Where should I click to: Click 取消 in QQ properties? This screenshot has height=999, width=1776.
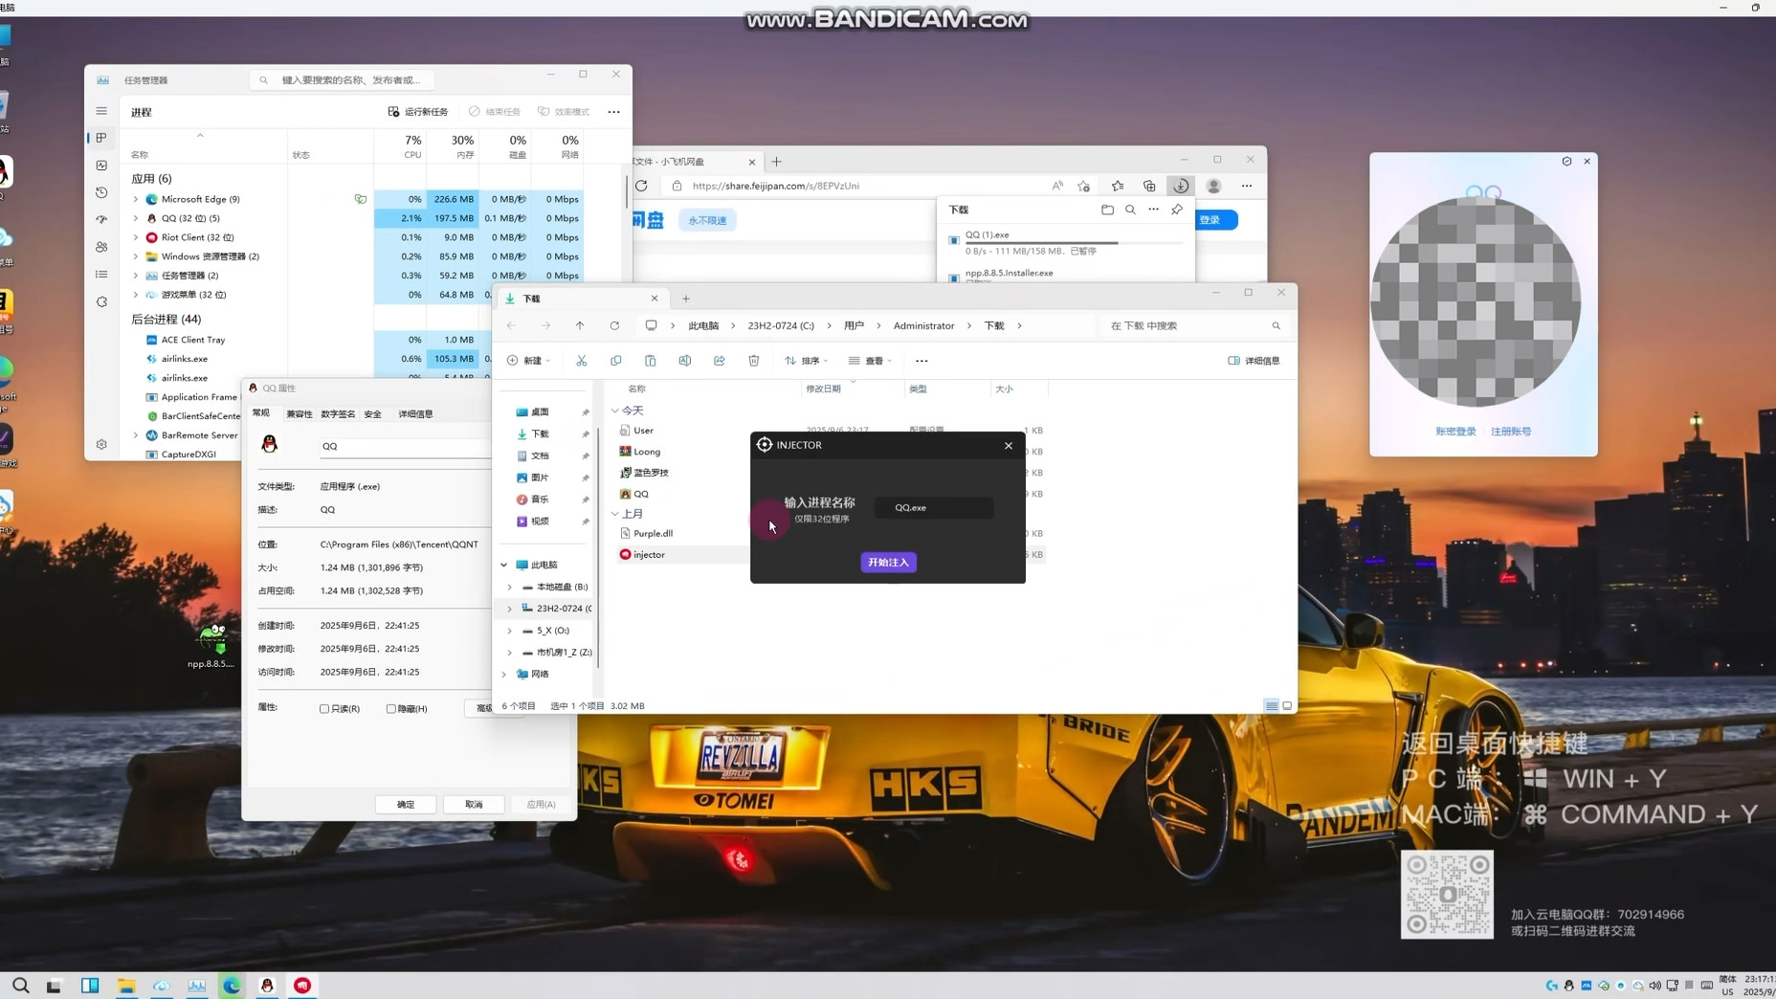474,804
